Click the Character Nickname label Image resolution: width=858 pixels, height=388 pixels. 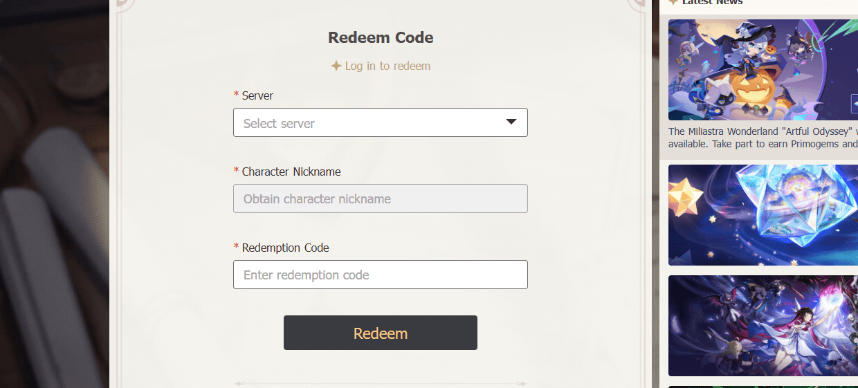coord(291,172)
